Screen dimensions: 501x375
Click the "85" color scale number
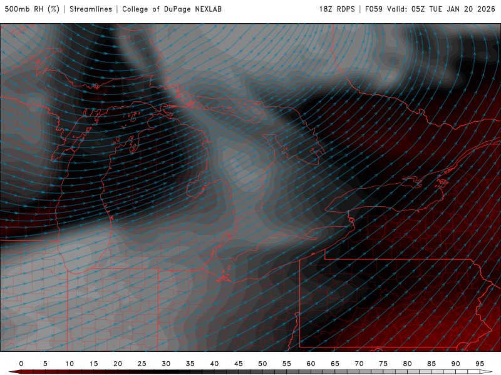click(431, 364)
